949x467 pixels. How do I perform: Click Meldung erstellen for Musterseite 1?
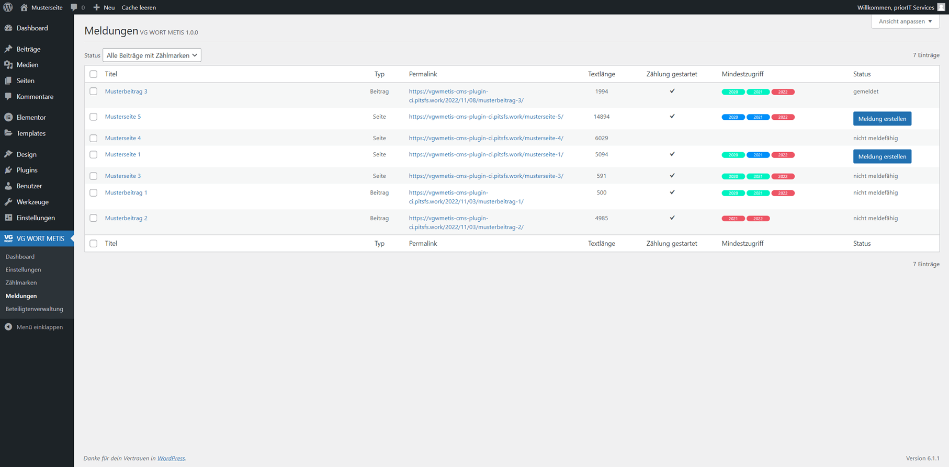(882, 156)
